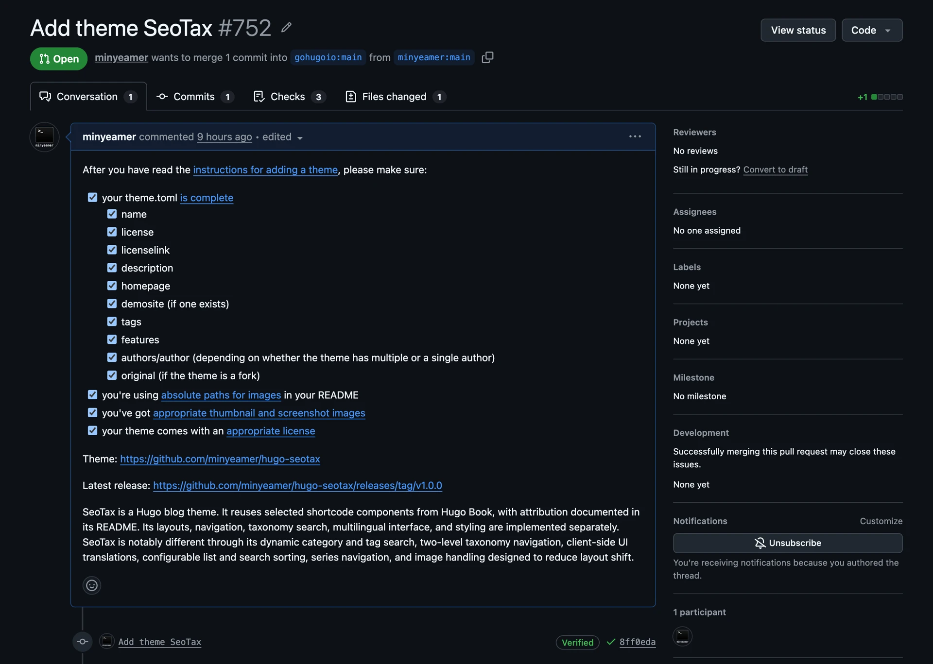Viewport: 933px width, 664px height.
Task: Toggle the 'your theme.toml is complete' checkbox
Action: click(x=92, y=197)
